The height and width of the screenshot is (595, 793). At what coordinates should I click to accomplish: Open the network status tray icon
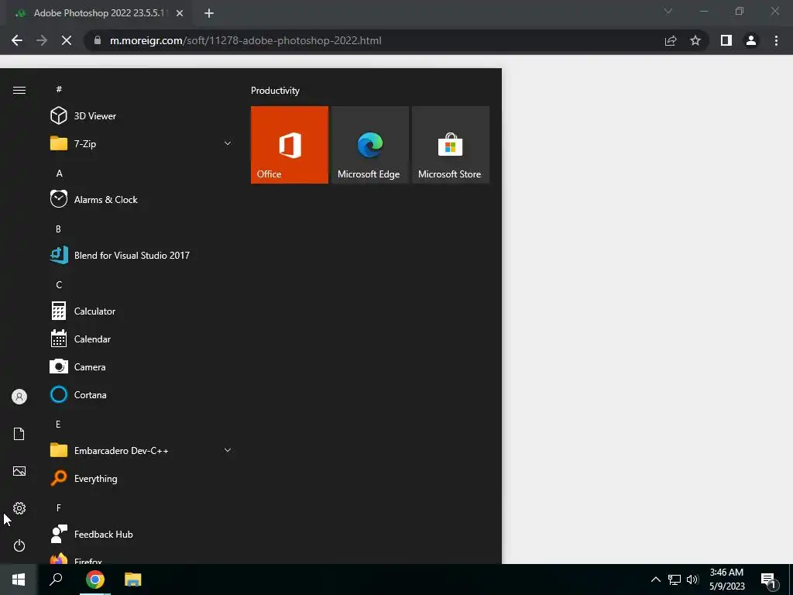675,580
